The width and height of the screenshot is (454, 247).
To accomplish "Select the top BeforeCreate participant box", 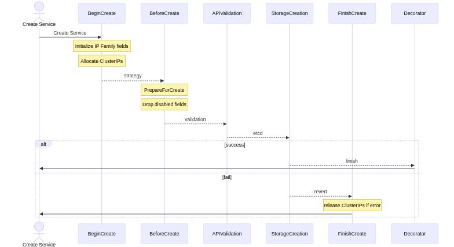I will tap(164, 13).
